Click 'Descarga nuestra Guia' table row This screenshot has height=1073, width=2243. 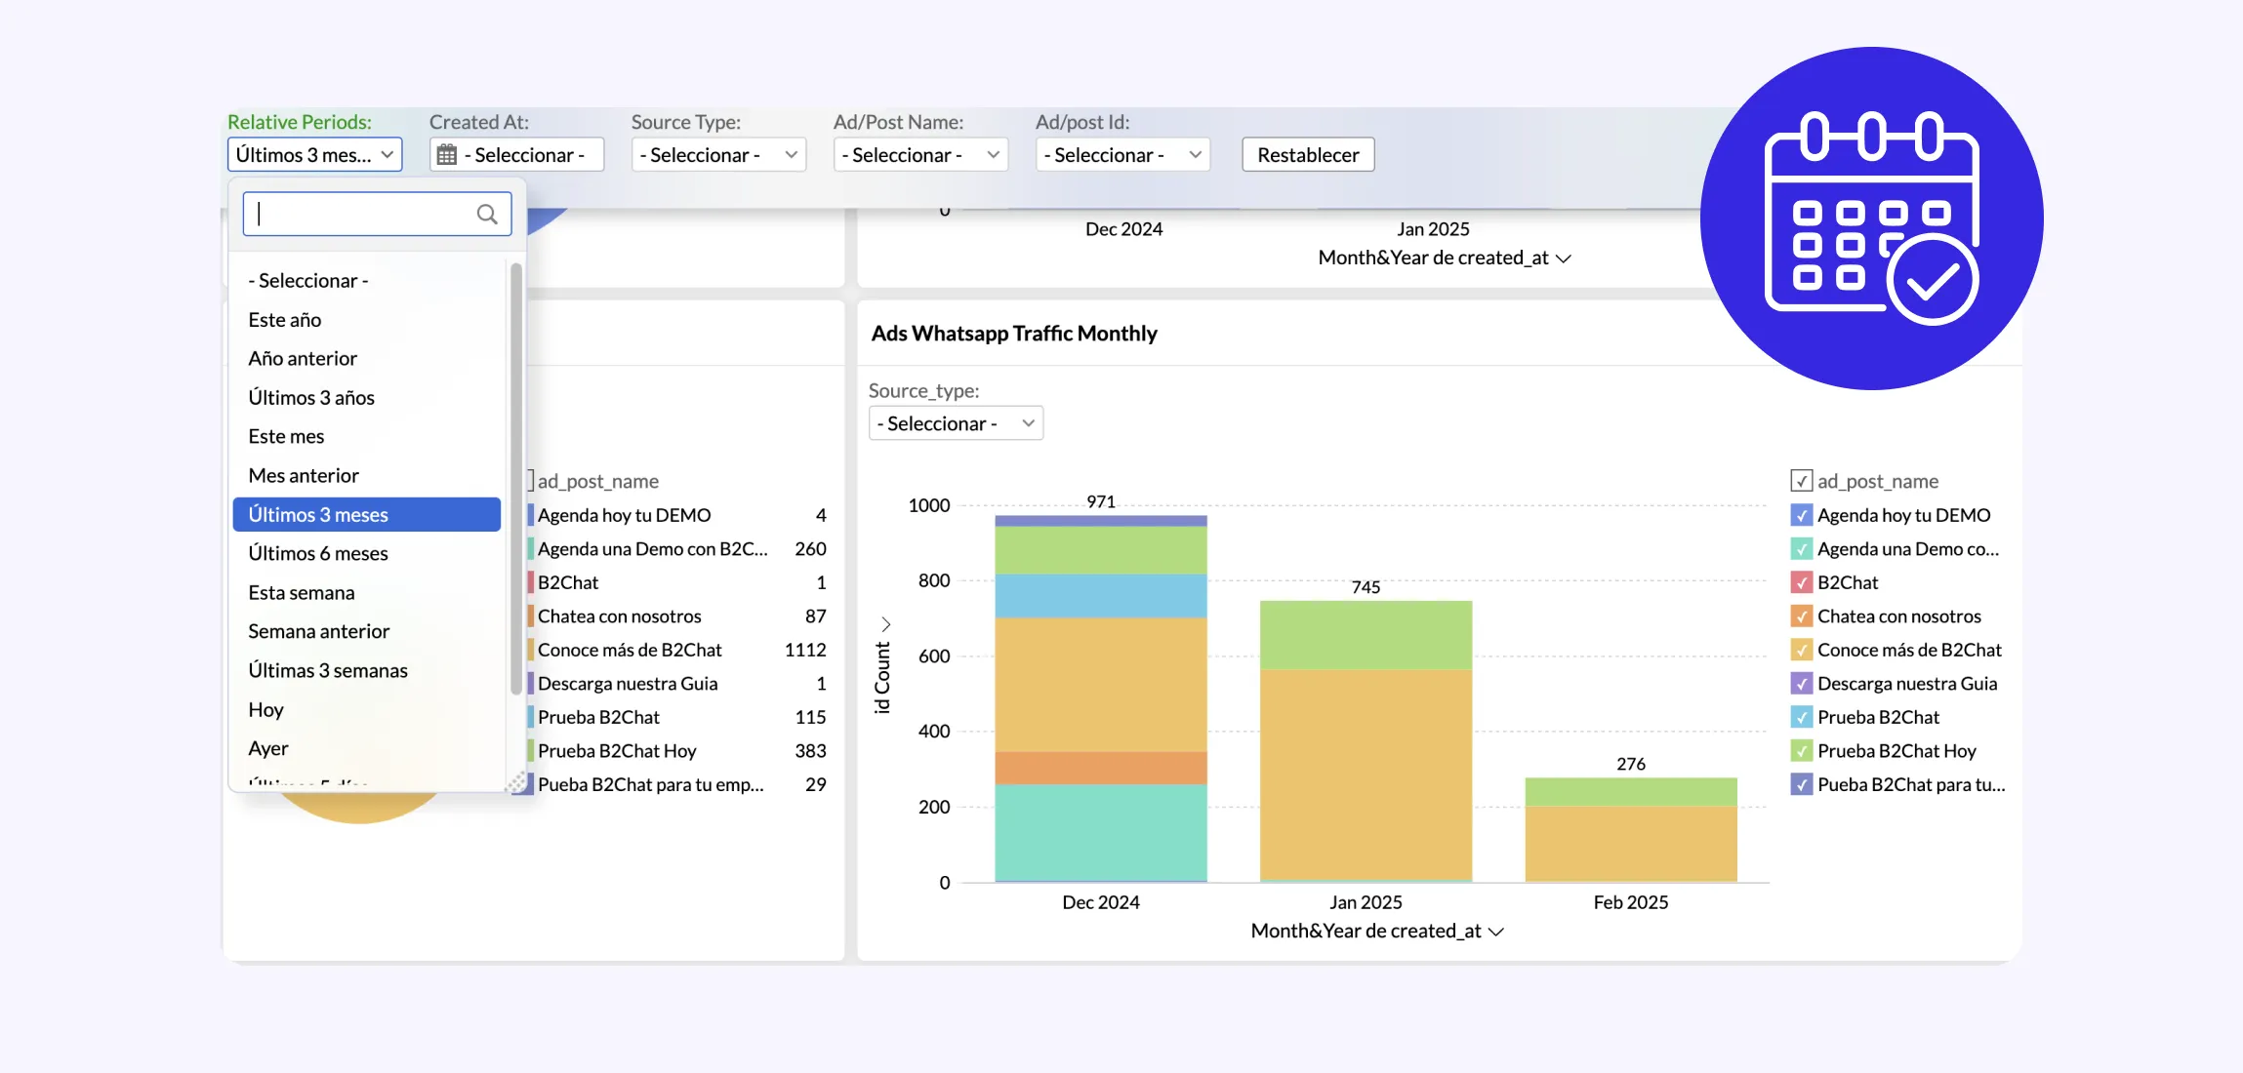[678, 684]
